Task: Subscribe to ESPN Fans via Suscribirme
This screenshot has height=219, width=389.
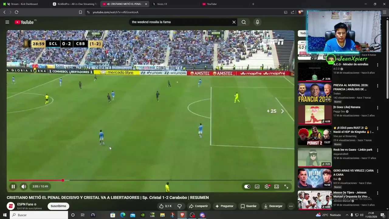Action: tap(58, 206)
